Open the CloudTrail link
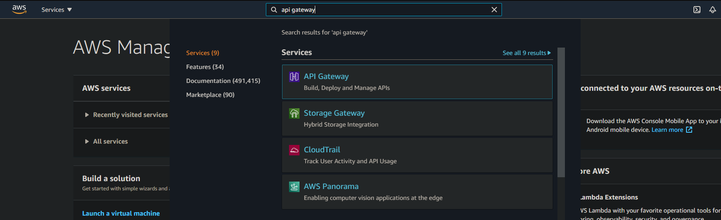The image size is (721, 220). pyautogui.click(x=322, y=150)
